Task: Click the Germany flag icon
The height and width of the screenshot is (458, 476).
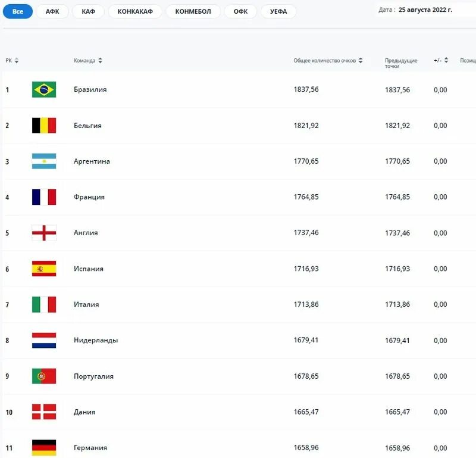Action: click(44, 448)
